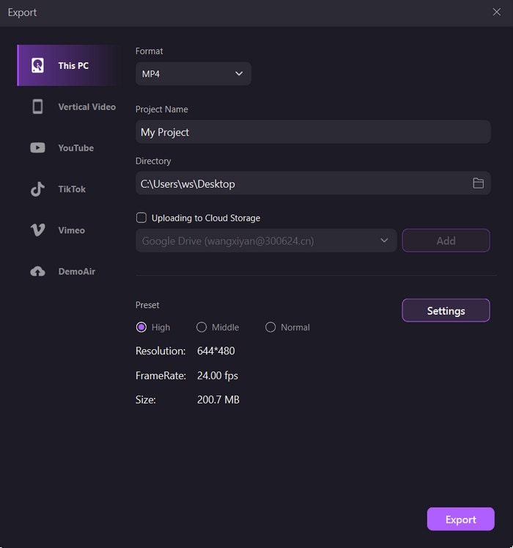Click the Add cloud storage button
Viewport: 513px width, 548px height.
coord(446,241)
